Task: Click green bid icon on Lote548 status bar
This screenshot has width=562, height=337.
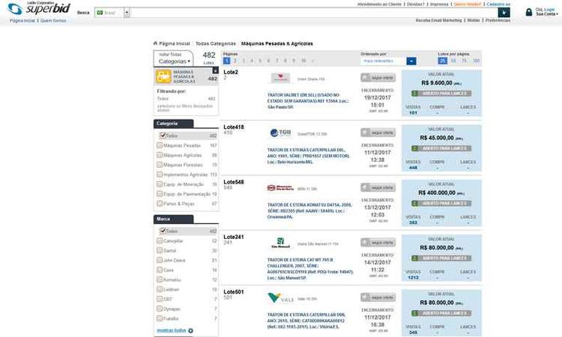Action: [x=415, y=203]
